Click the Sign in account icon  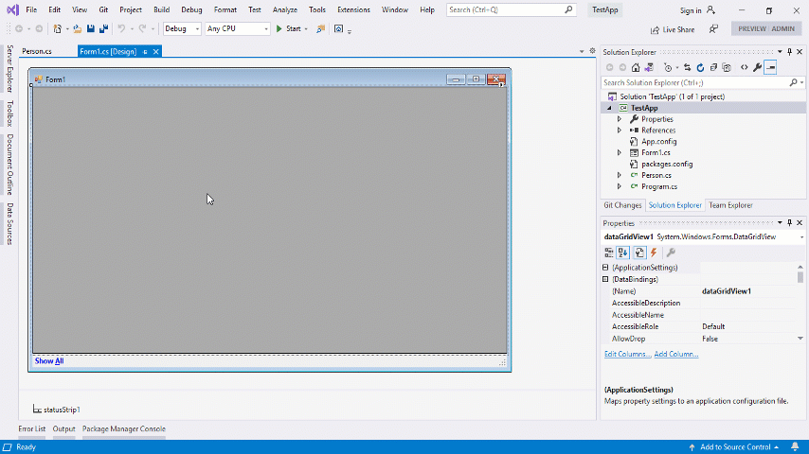pos(711,9)
